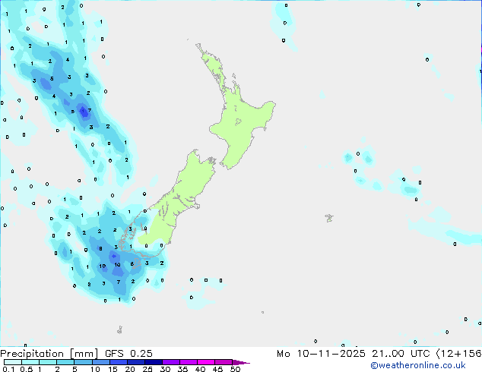Click the 'Mo' weekday abbreviation
Image resolution: width=482 pixels, height=372 pixels.
[284, 354]
